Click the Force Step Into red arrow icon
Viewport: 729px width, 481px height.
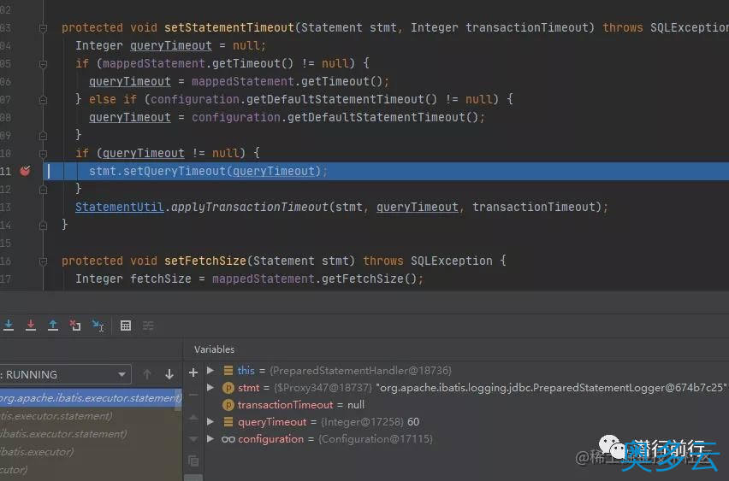[x=31, y=326]
